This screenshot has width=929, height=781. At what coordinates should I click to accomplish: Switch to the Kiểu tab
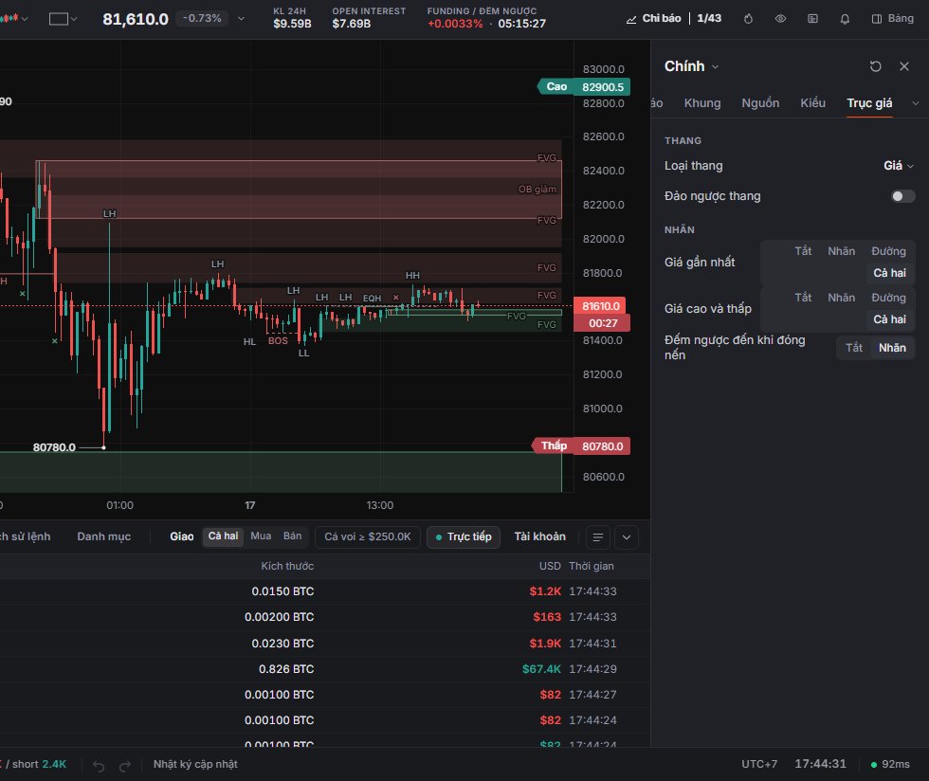813,103
